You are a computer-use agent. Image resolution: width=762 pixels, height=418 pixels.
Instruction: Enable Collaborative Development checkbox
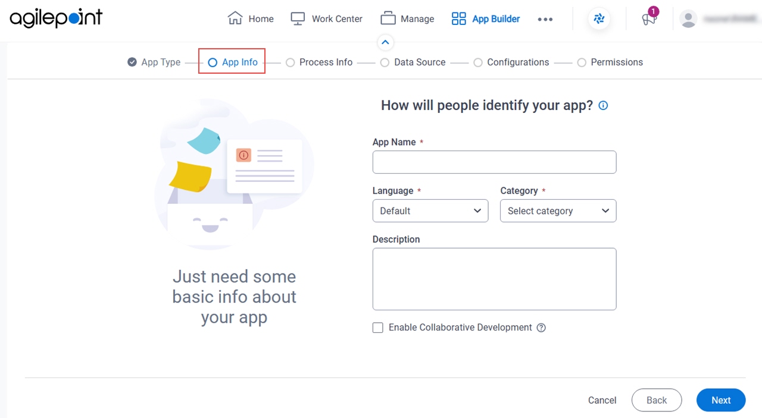pyautogui.click(x=378, y=328)
